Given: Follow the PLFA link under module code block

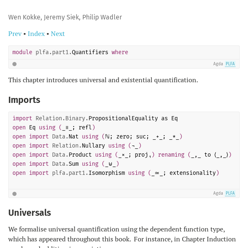Looking at the screenshot, I should coord(230,64).
